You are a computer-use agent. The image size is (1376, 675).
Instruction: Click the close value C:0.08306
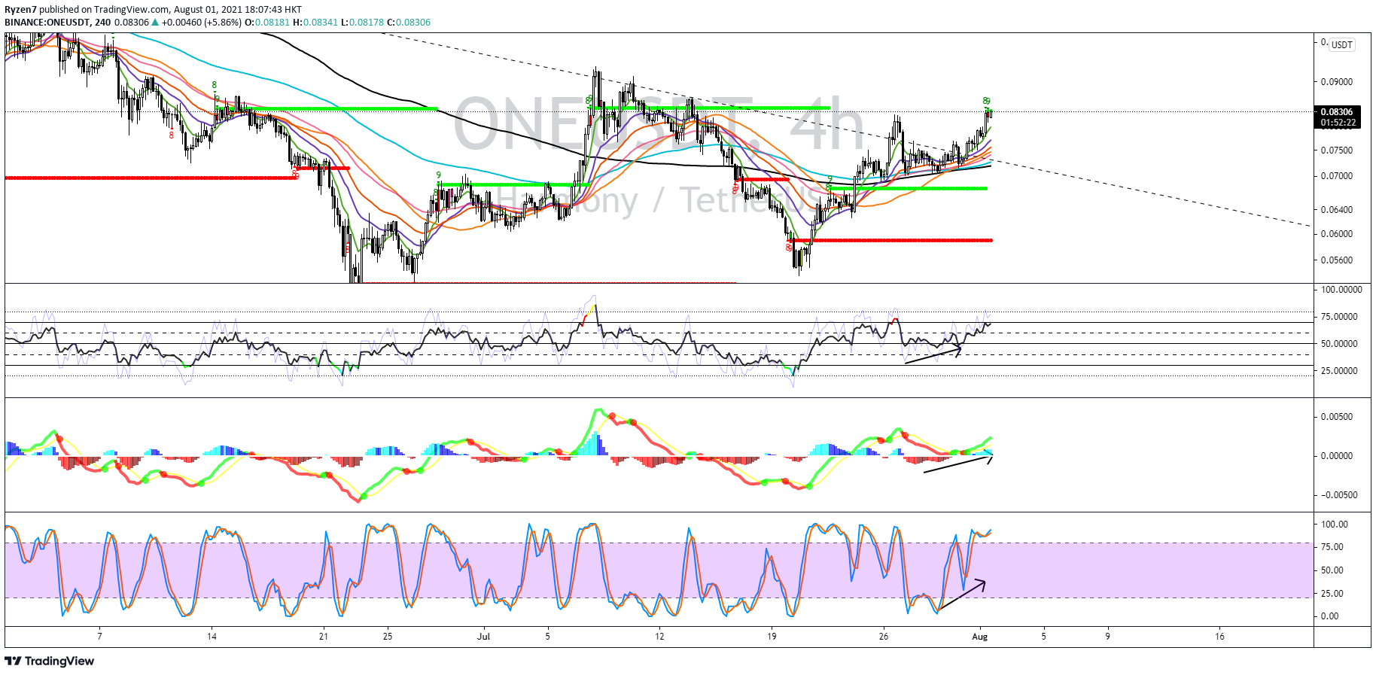[409, 23]
